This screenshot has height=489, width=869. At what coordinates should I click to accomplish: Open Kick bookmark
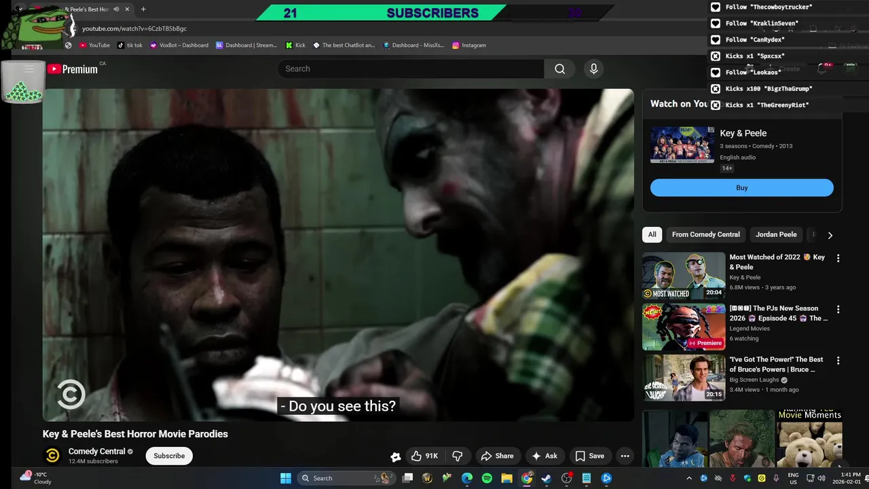pyautogui.click(x=296, y=46)
